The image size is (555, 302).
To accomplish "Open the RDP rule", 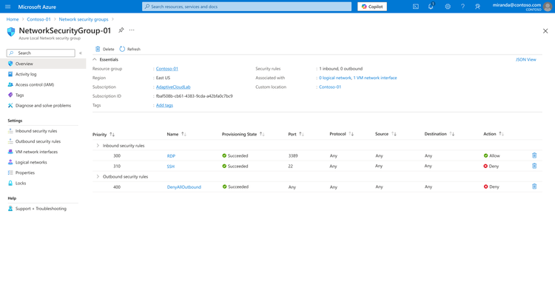I will click(171, 155).
